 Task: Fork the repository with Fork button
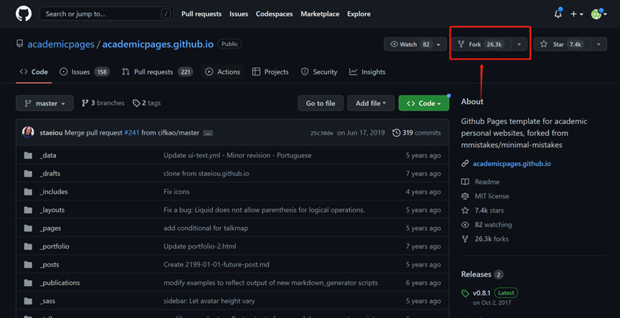482,44
